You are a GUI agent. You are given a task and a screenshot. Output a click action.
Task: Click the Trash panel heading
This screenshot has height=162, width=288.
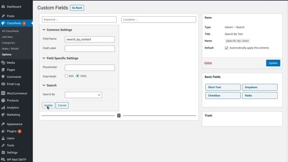(208, 116)
